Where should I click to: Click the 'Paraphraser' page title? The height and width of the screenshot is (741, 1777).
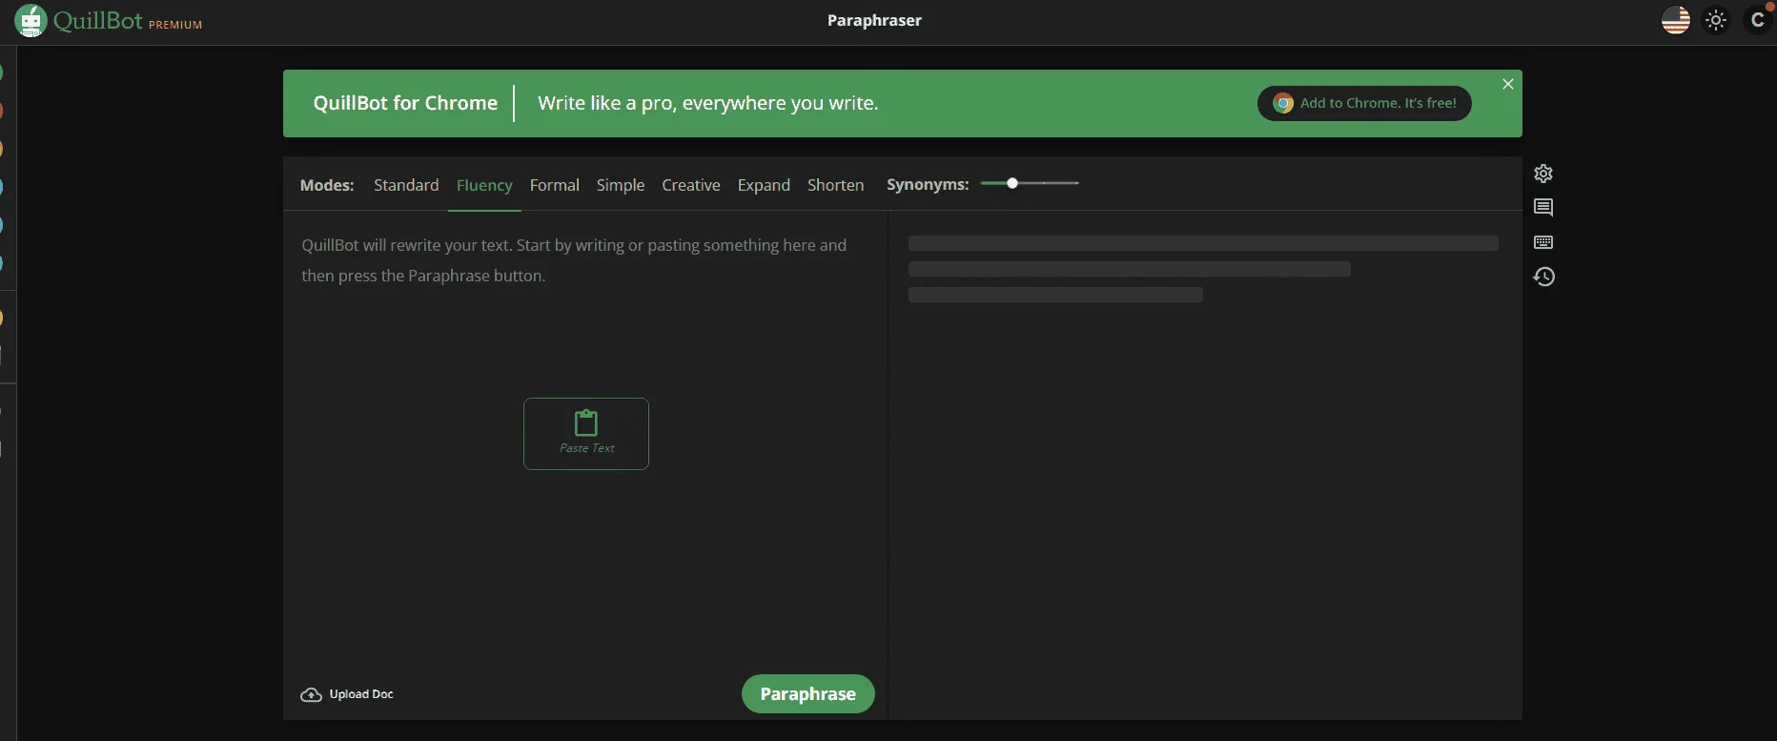click(x=874, y=20)
